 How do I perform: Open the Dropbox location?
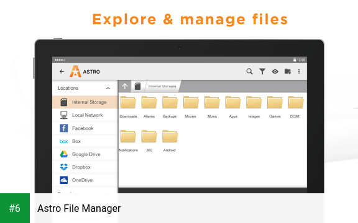point(85,167)
